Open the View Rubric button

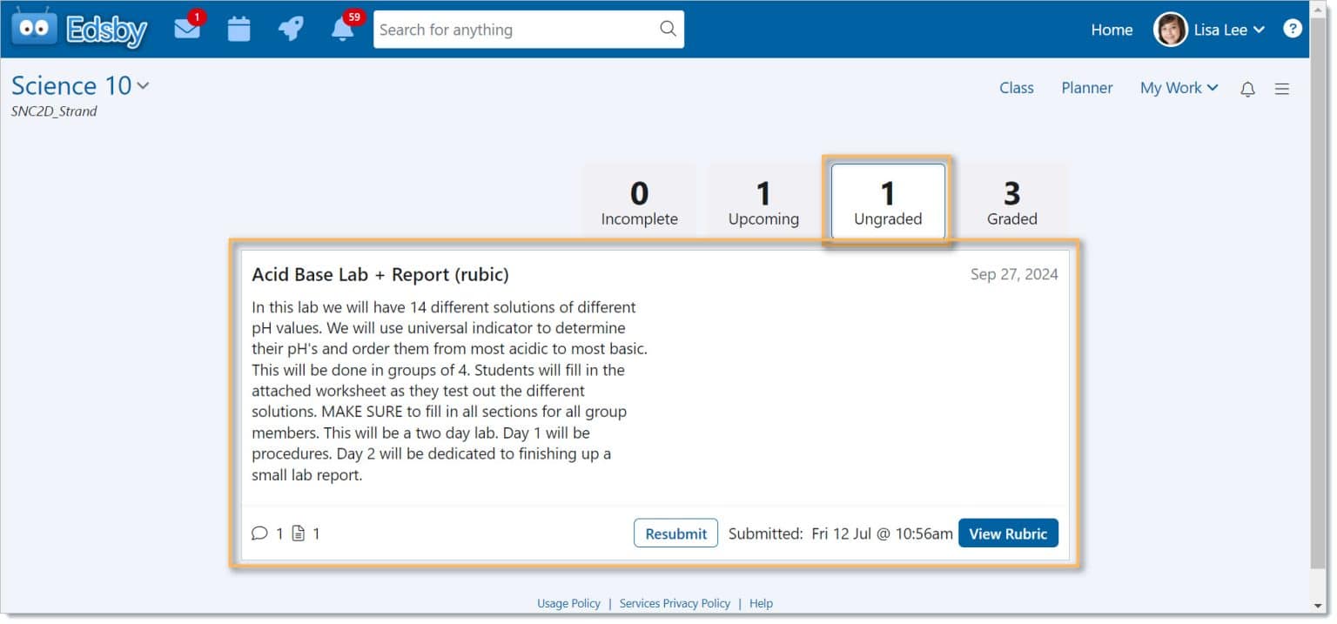click(x=1008, y=533)
